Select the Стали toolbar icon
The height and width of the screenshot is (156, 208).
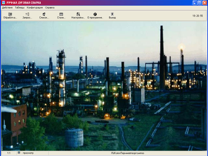(x=61, y=16)
